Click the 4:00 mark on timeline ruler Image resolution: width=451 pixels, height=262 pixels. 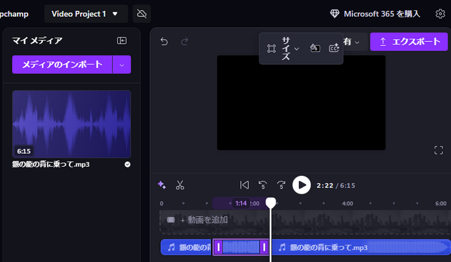click(347, 203)
